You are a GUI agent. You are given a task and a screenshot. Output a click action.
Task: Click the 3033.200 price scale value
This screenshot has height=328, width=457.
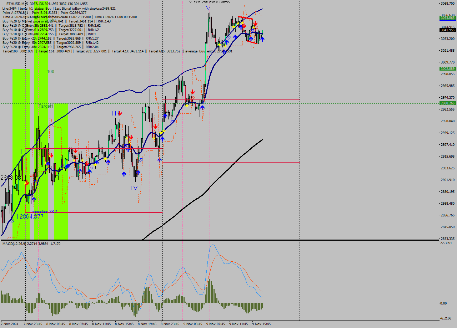[447, 39]
